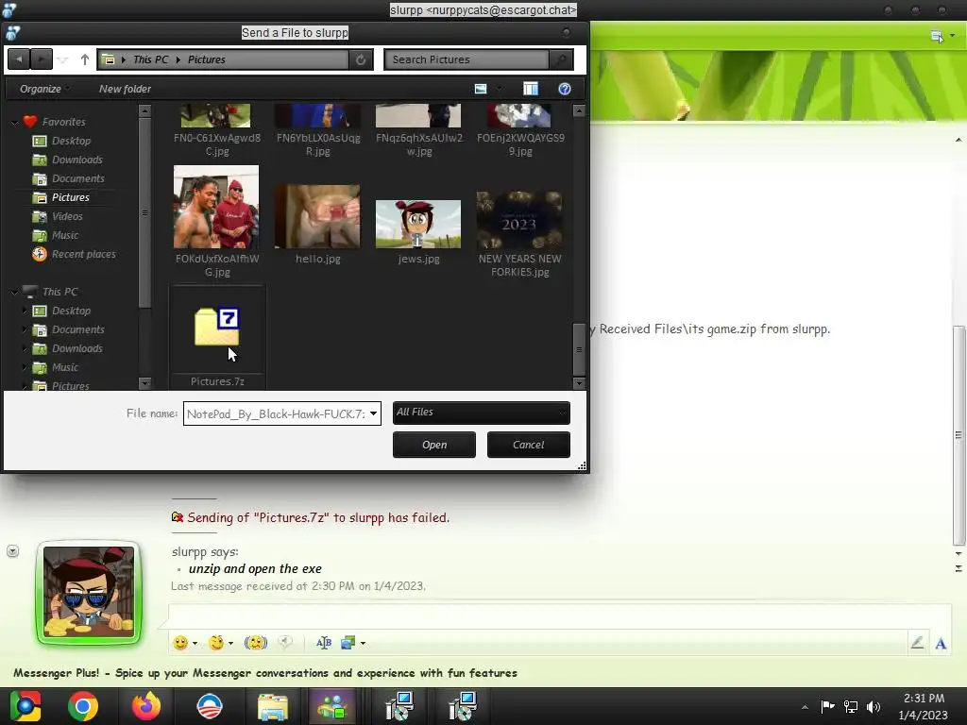Open Recent places

pos(74,254)
